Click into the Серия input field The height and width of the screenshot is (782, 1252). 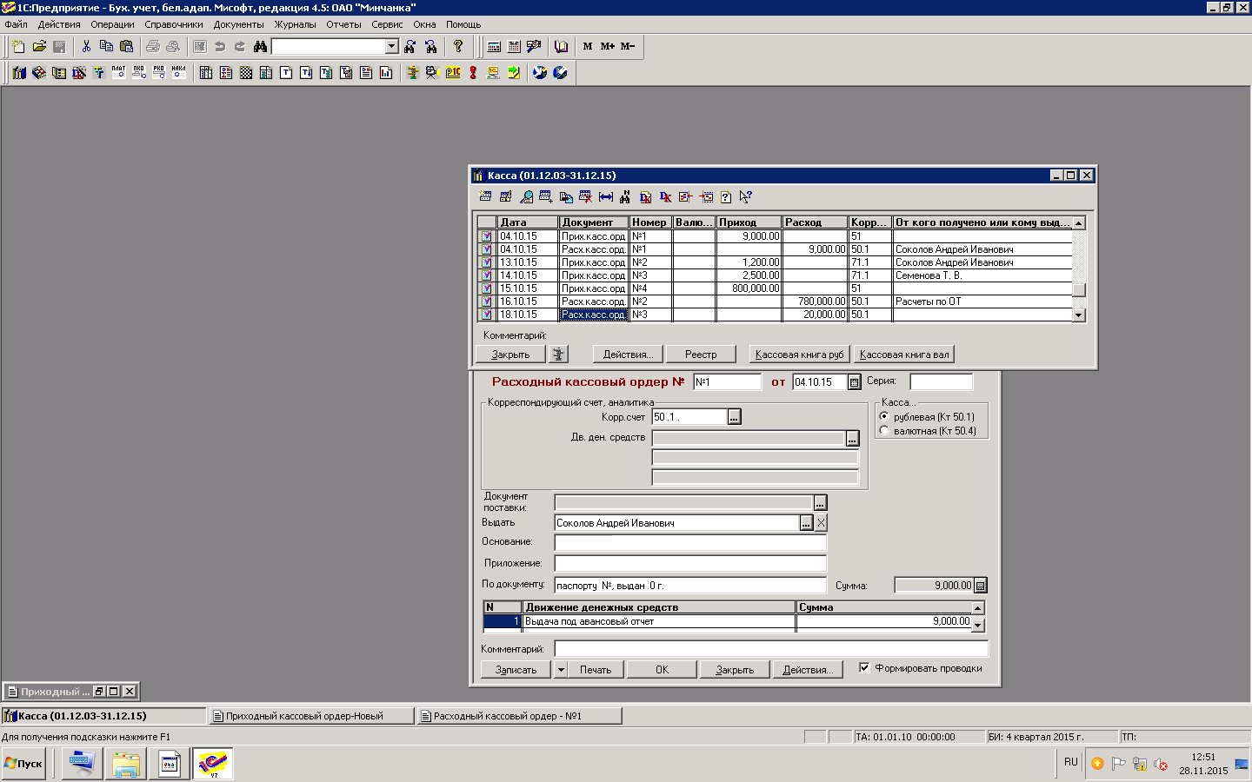941,382
